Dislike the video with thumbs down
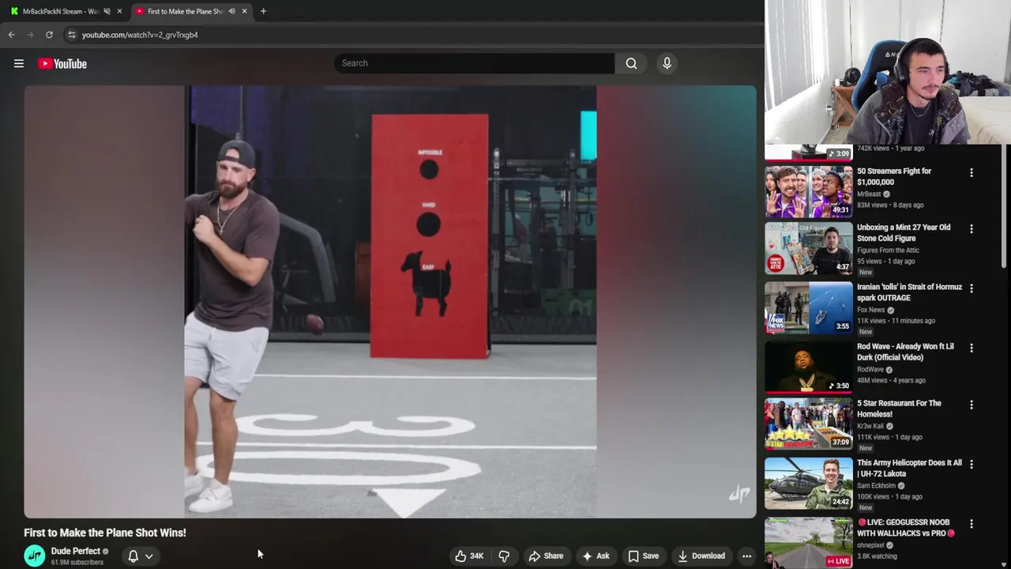The width and height of the screenshot is (1011, 569). coord(504,556)
